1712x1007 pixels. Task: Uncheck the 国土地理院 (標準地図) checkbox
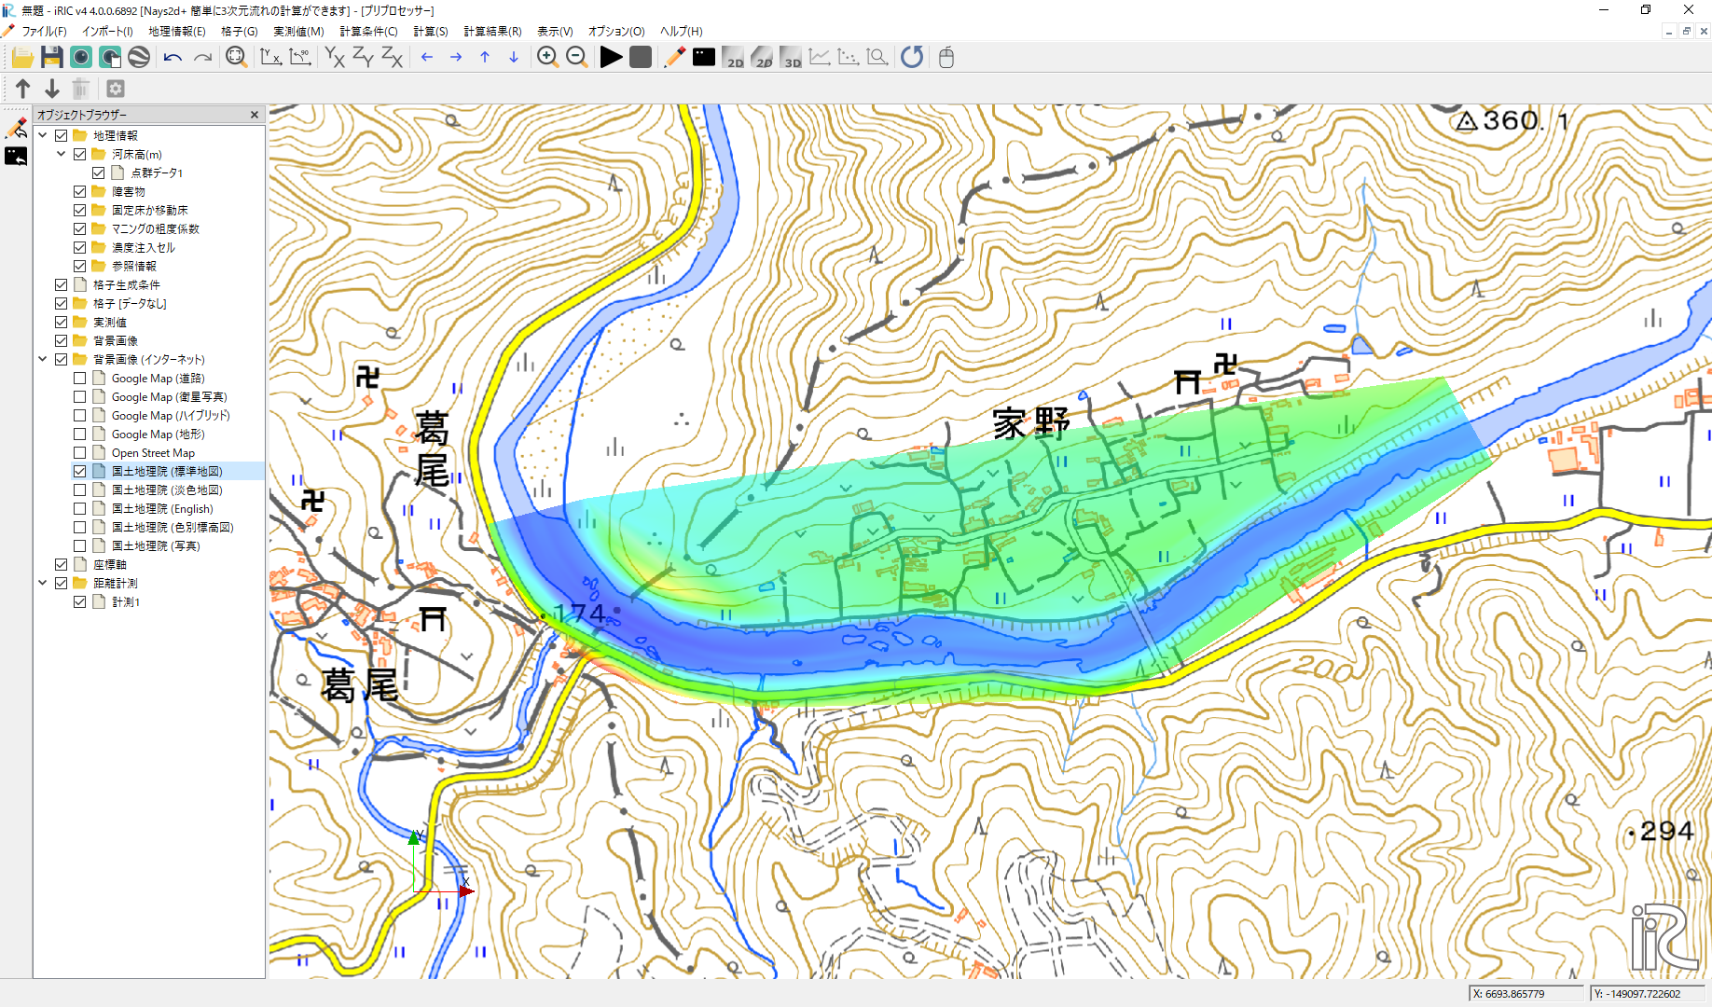[80, 472]
